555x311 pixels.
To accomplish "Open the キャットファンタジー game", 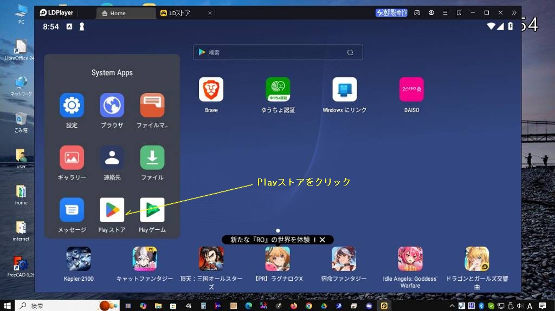I will [x=145, y=259].
